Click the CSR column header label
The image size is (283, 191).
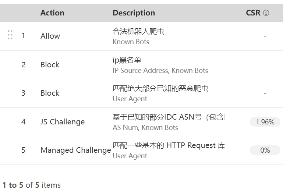coord(253,13)
